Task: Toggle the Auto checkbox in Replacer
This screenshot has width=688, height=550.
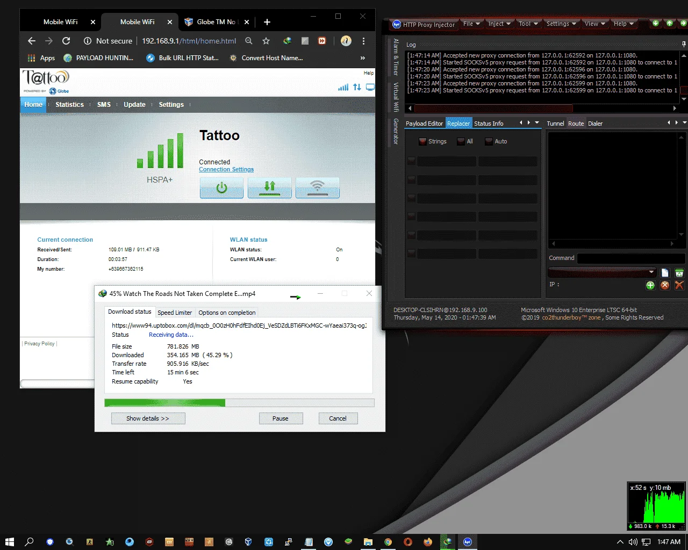Action: click(489, 141)
